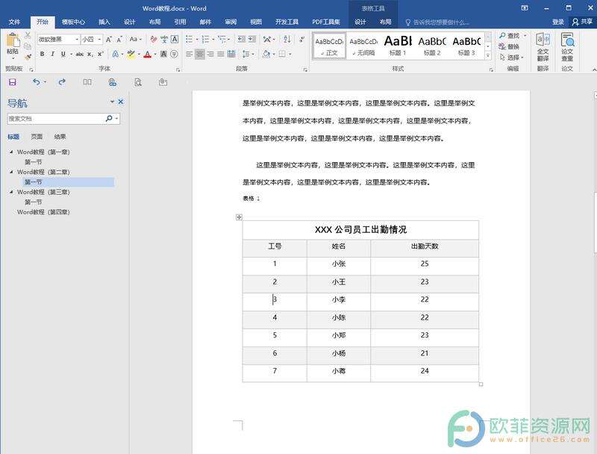Redo the last action
The width and height of the screenshot is (597, 454).
tap(62, 82)
